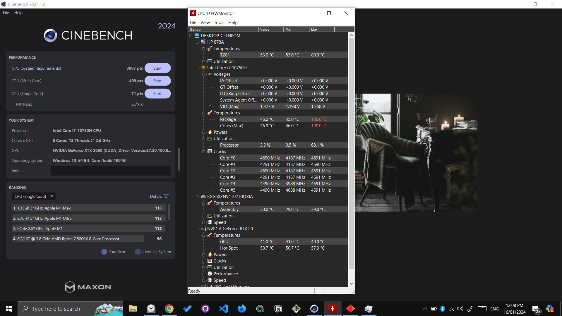Image resolution: width=562 pixels, height=316 pixels.
Task: Open the notification center icon
Action: (536, 309)
